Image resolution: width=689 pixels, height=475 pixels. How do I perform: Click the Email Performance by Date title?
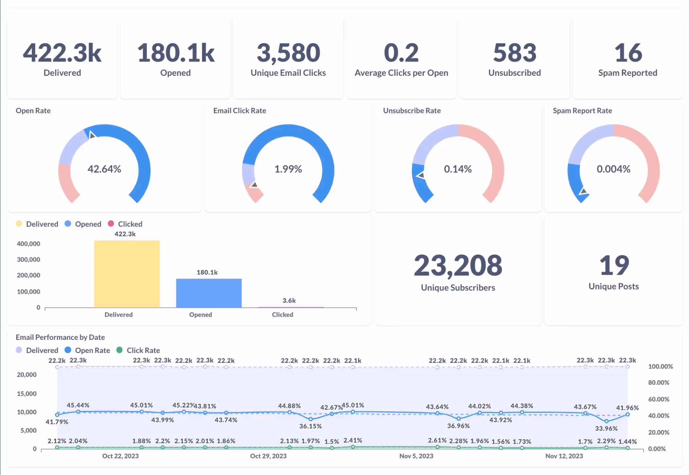[60, 337]
